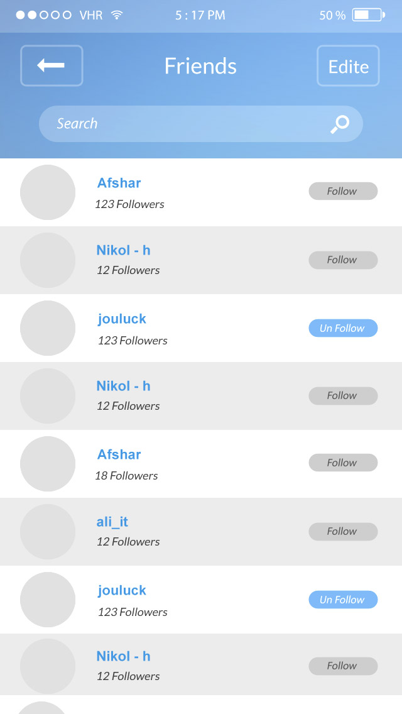Open the ali_it username link
Image resolution: width=402 pixels, height=714 pixels.
pyautogui.click(x=112, y=522)
